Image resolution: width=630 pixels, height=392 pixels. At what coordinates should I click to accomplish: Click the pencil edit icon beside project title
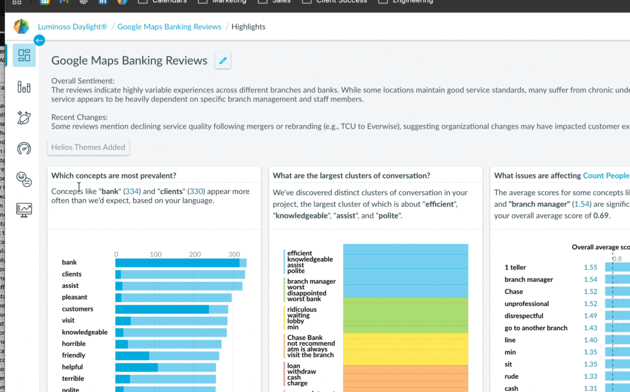[x=223, y=60]
